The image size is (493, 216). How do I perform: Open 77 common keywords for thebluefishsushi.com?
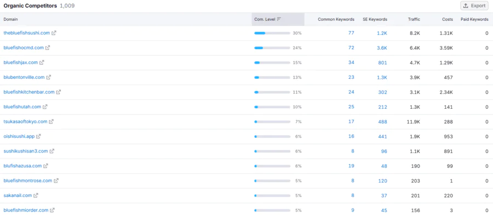[x=351, y=33]
